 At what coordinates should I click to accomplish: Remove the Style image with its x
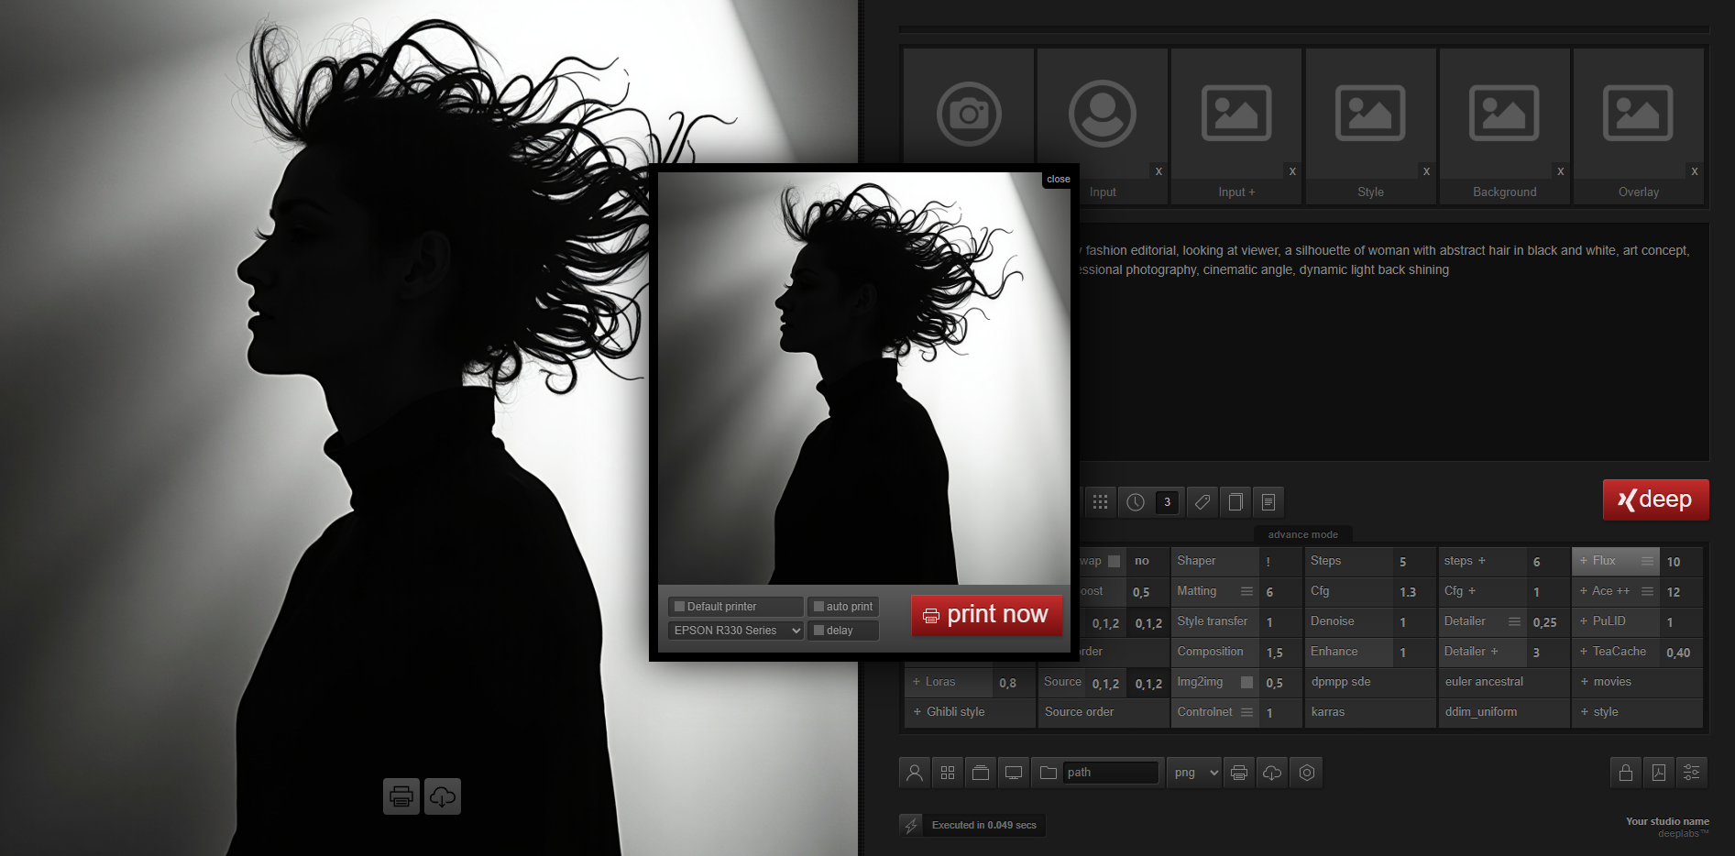(x=1426, y=171)
